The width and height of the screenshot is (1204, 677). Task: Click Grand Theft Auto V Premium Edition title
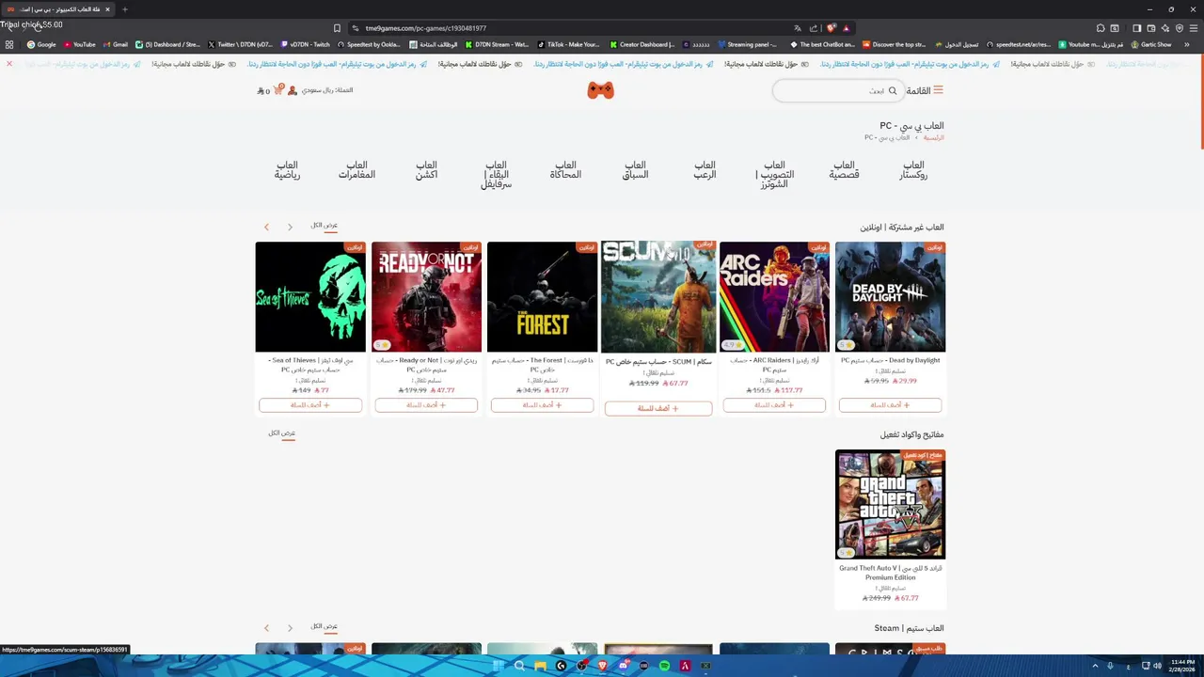[x=890, y=573]
